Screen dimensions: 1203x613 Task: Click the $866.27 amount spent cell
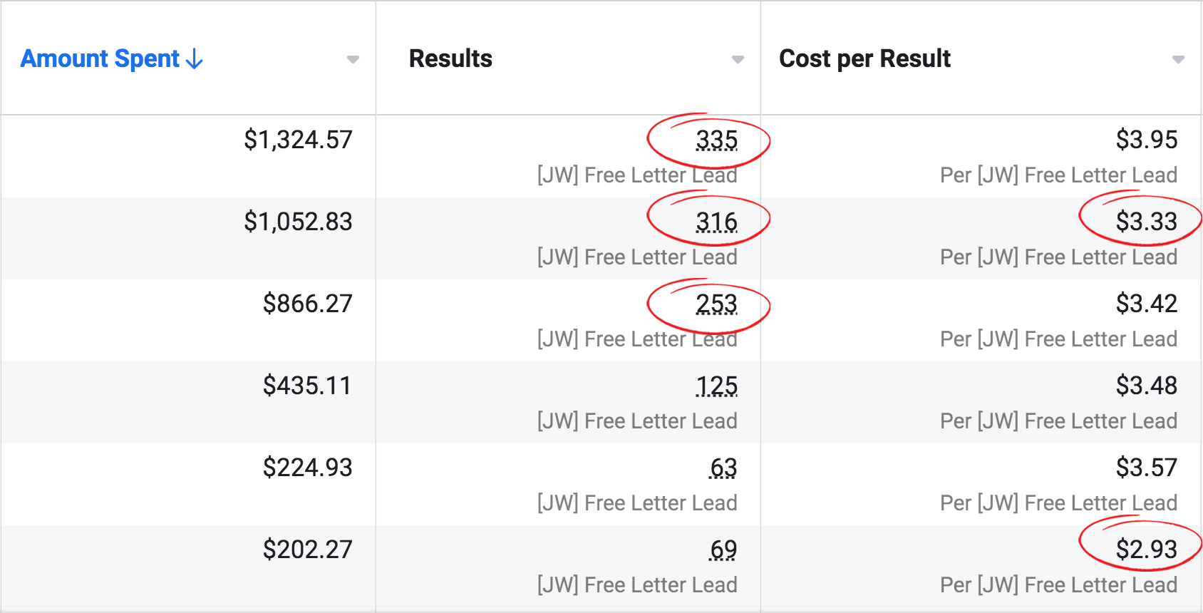coord(307,304)
